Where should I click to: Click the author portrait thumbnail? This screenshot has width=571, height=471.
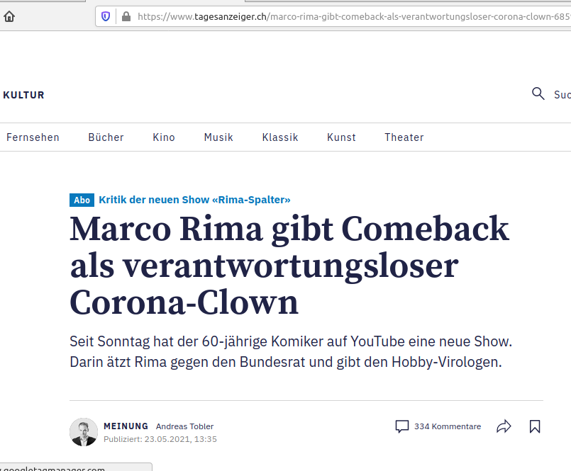84,432
